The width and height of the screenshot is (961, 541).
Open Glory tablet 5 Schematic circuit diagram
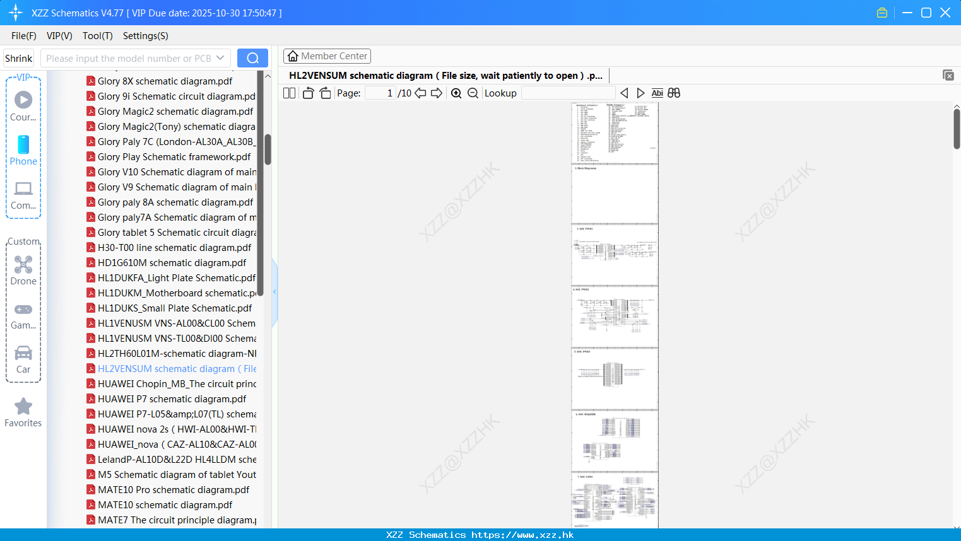pyautogui.click(x=171, y=232)
